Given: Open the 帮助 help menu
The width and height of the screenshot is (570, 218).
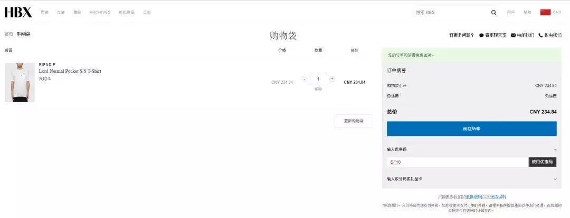Looking at the screenshot, I should tap(527, 12).
